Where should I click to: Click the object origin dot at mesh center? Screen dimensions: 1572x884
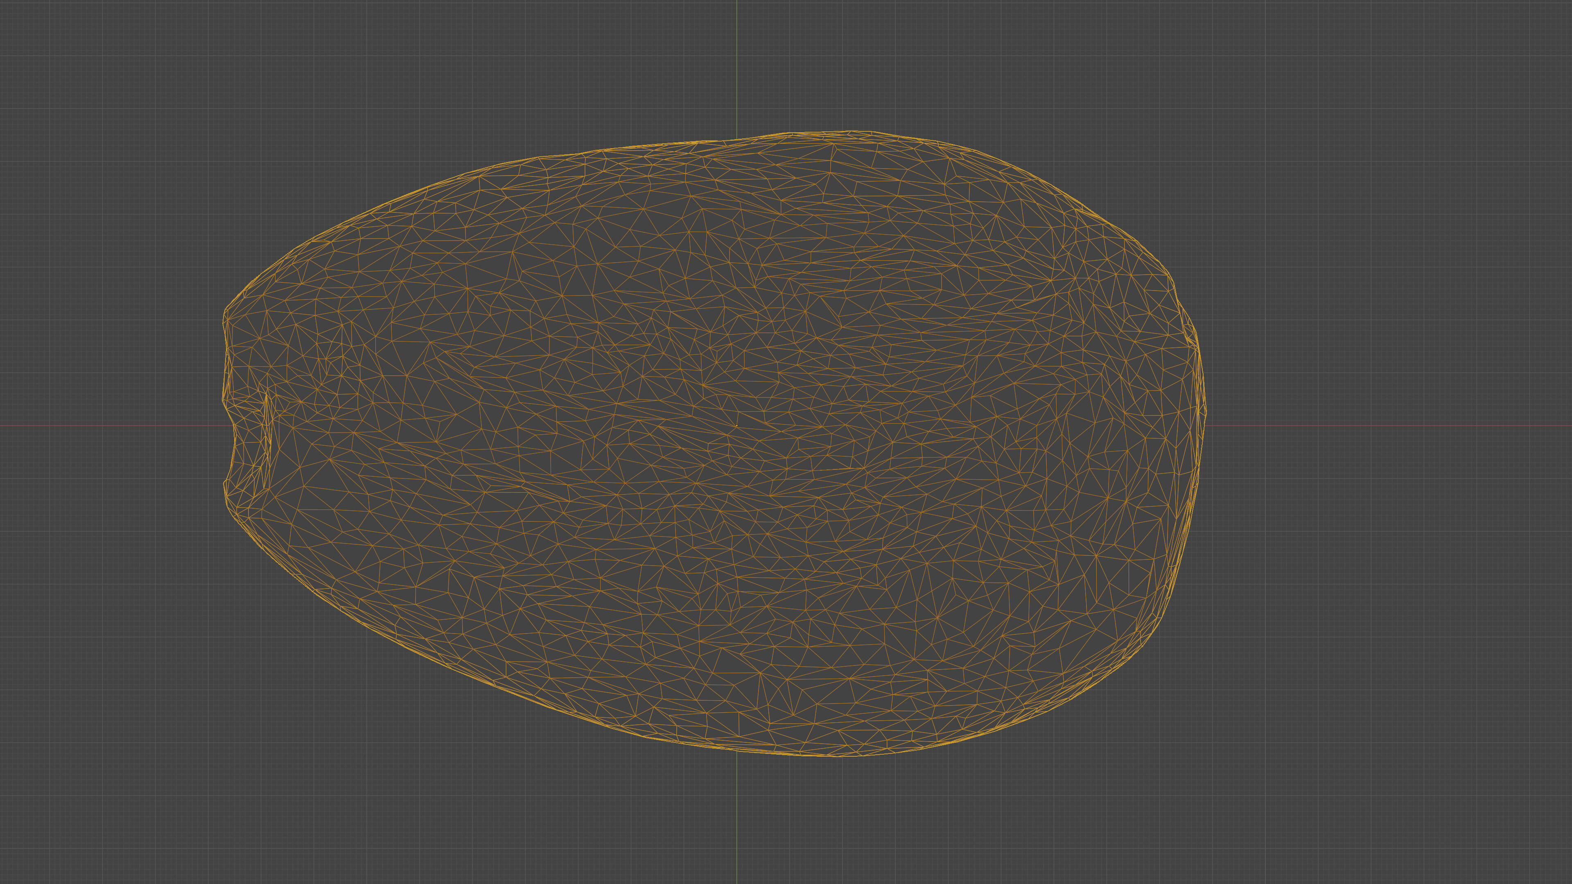point(736,426)
